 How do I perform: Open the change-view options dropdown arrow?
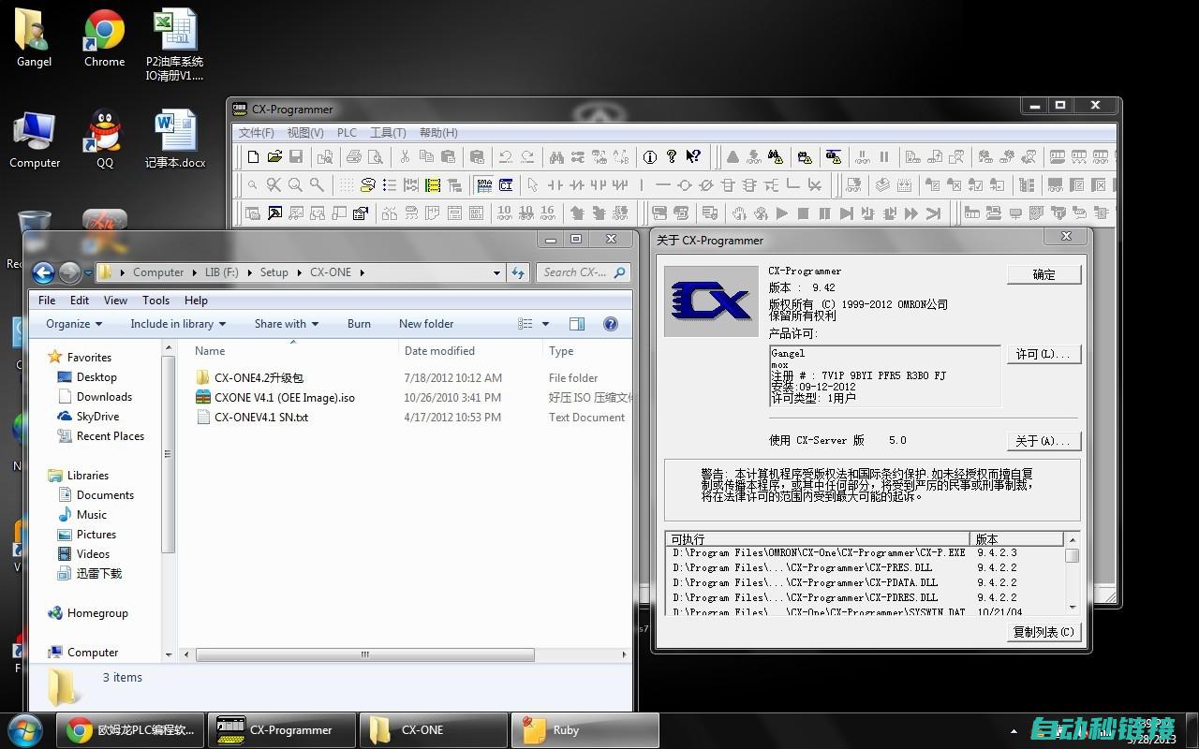pyautogui.click(x=546, y=324)
